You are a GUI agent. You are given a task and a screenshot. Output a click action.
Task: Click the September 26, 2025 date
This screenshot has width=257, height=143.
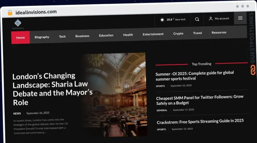click(38, 113)
